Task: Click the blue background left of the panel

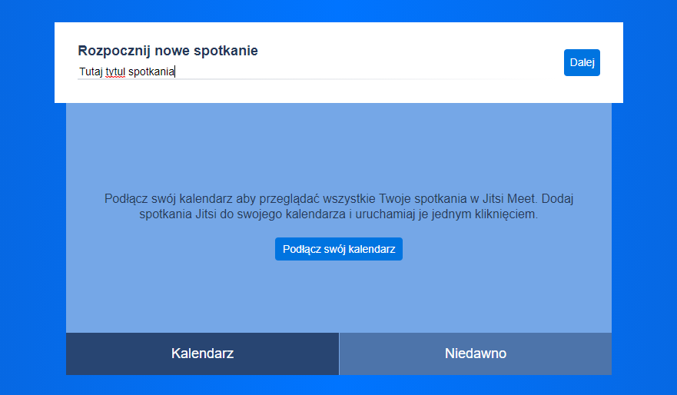Action: [x=31, y=231]
